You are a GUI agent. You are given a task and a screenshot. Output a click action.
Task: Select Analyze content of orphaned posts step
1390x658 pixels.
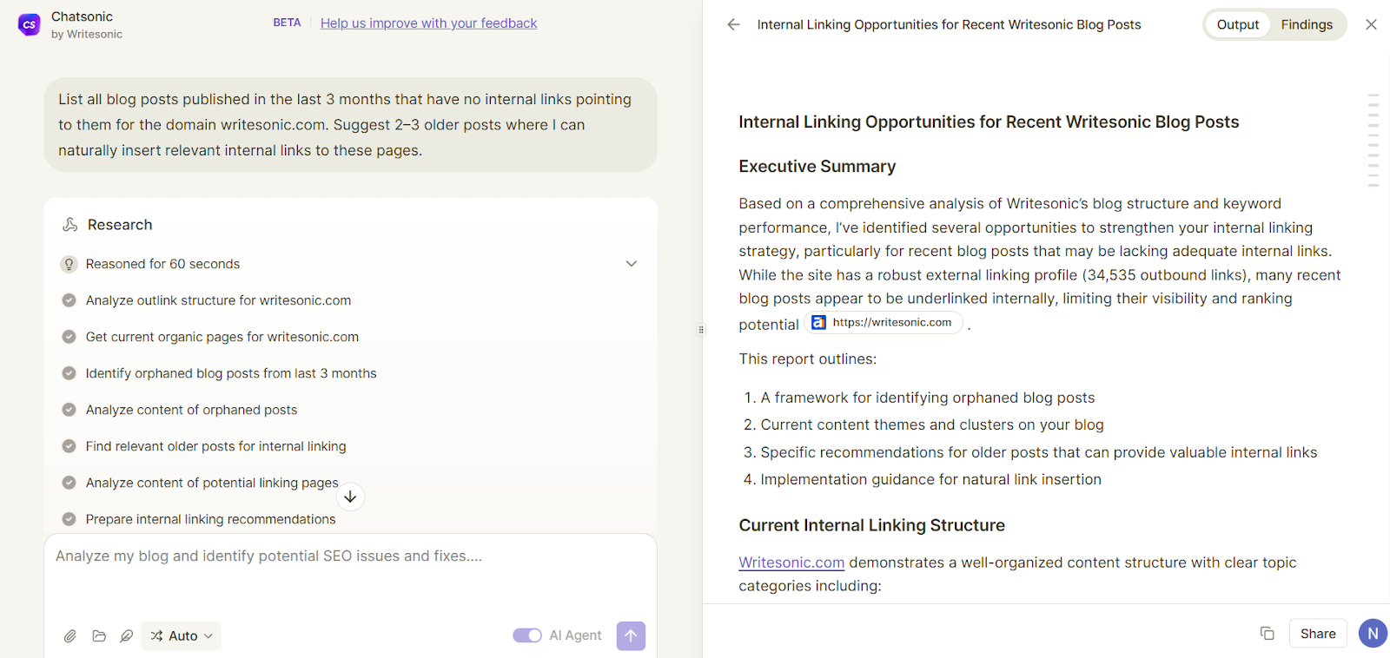(x=191, y=410)
